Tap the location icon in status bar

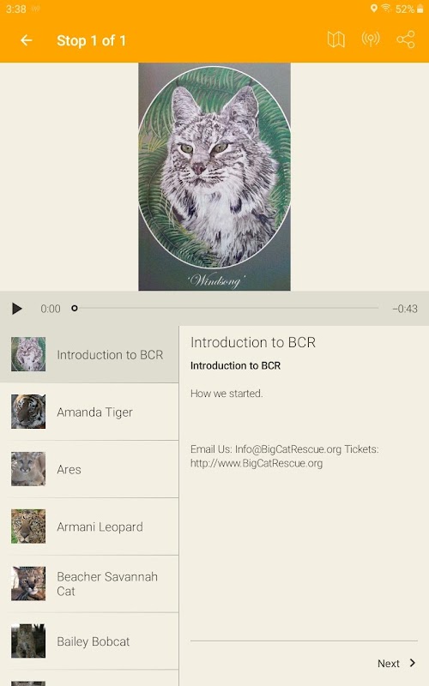[373, 9]
